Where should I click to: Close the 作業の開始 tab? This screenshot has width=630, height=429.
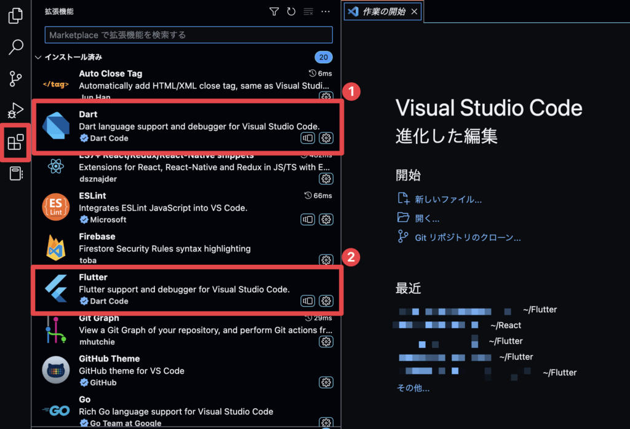[415, 11]
